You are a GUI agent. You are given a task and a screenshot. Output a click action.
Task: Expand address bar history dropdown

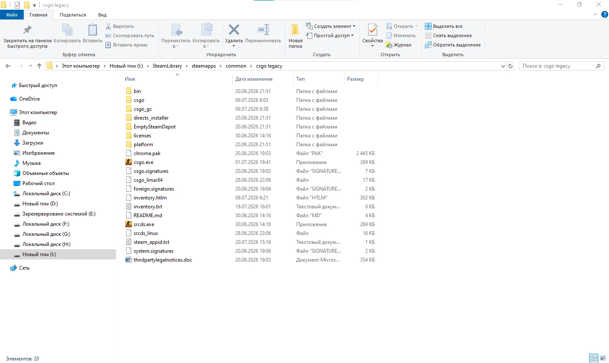[503, 66]
